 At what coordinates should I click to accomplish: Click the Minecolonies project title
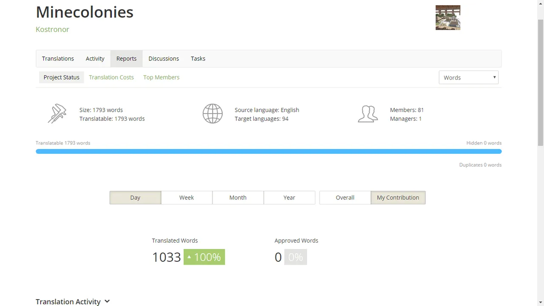click(x=85, y=12)
